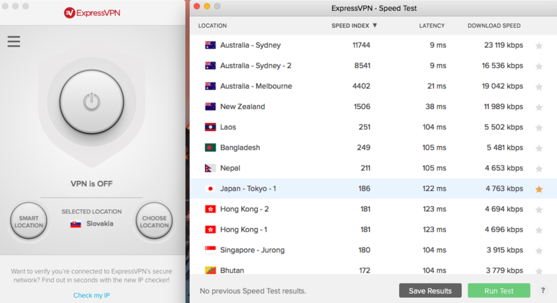Select the Japan - Tokyo - 1 row
Image resolution: width=557 pixels, height=303 pixels.
(374, 188)
